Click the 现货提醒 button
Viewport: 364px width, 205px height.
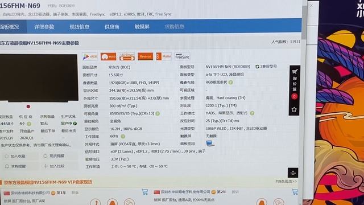(x=57, y=156)
